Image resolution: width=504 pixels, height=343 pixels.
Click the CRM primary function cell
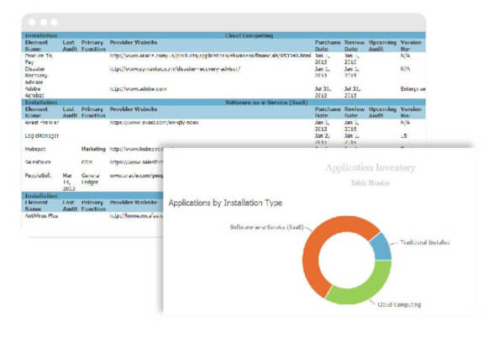[x=87, y=162]
